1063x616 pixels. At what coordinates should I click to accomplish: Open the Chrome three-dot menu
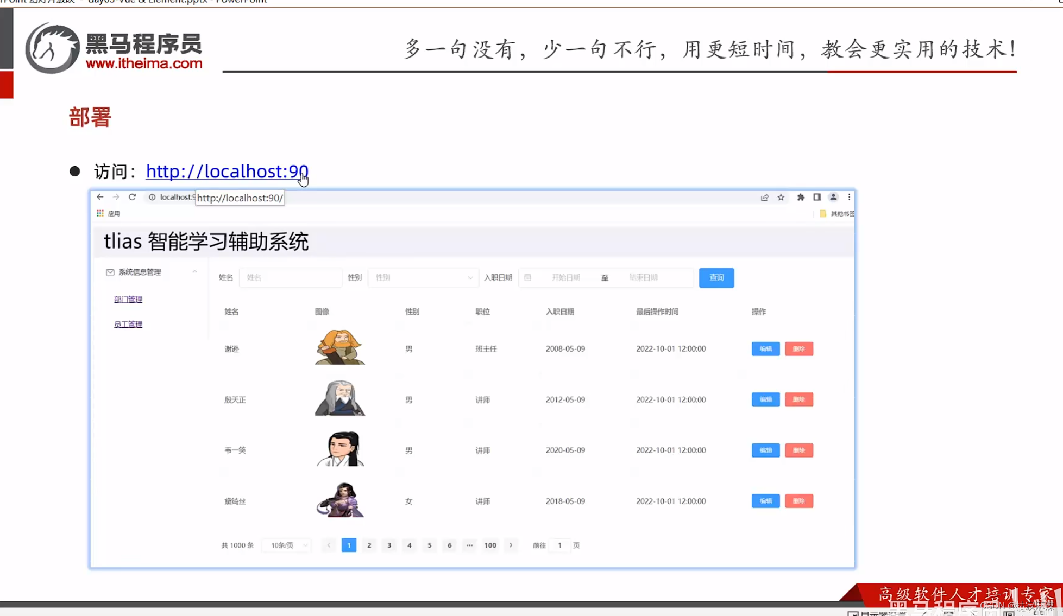pyautogui.click(x=849, y=197)
